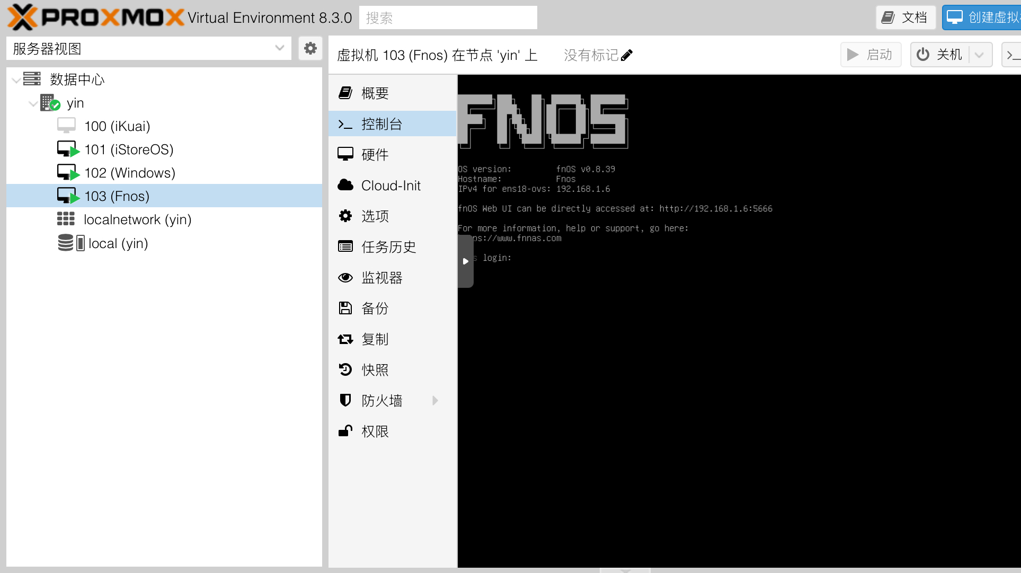This screenshot has height=573, width=1021.
Task: Open the 快照 snapshots tab
Action: click(392, 370)
